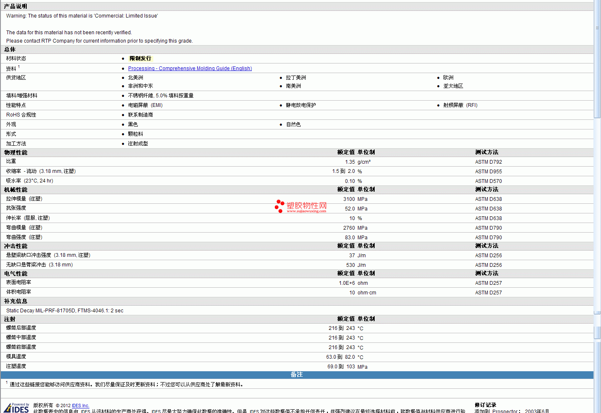Click the 电磁屏蔽 (EMI) feature item
This screenshot has width=601, height=413.
[145, 105]
